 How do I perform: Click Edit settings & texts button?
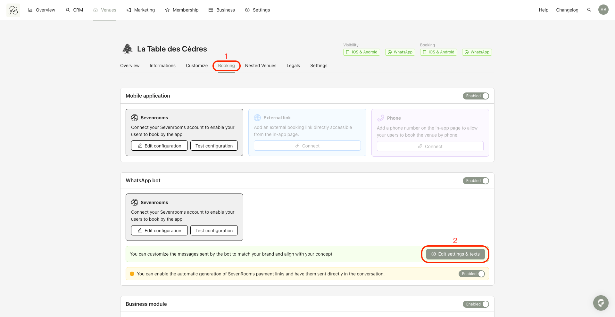455,254
